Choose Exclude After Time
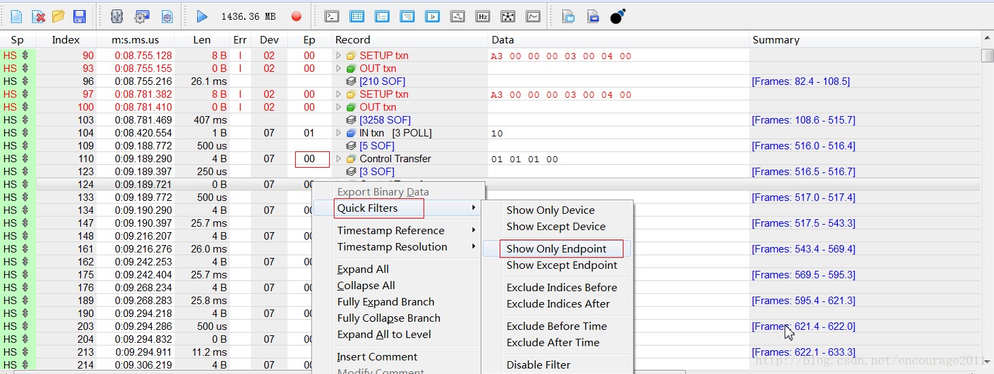Image resolution: width=994 pixels, height=374 pixels. tap(557, 343)
